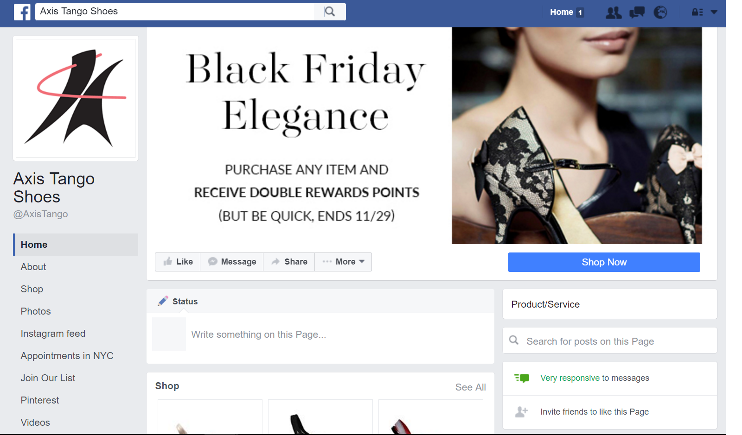Screen dimensions: 742x435
Task: Click See All in Shop section
Action: pos(470,387)
